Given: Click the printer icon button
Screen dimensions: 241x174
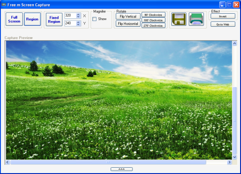Looking at the screenshot, I should 196,19.
